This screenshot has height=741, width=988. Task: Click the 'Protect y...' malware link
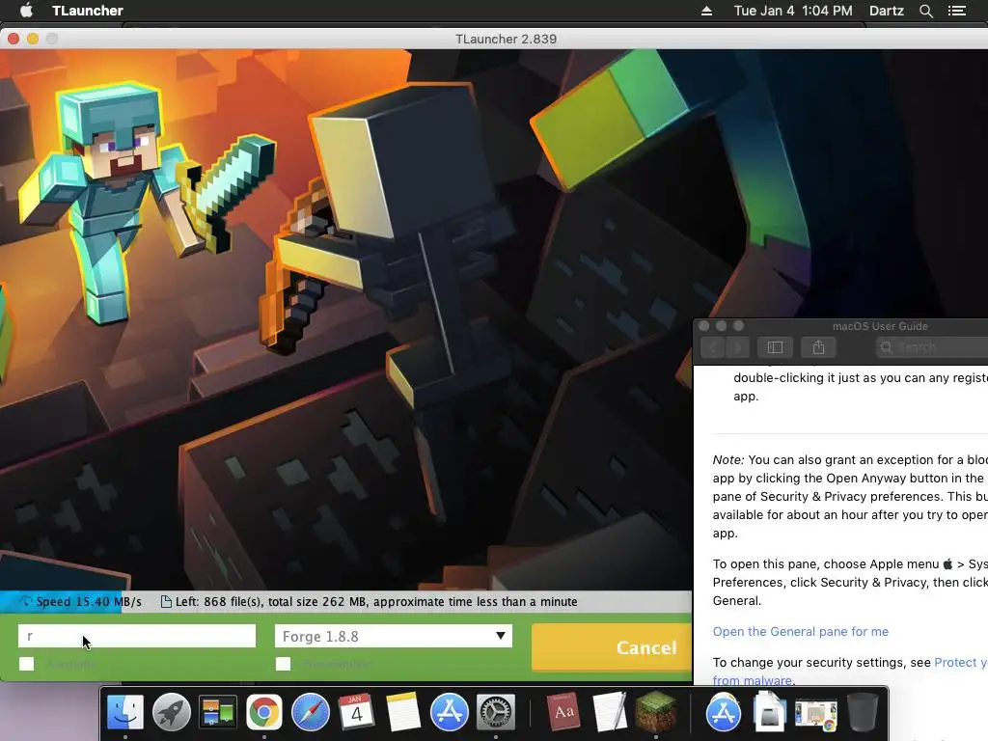pyautogui.click(x=961, y=662)
